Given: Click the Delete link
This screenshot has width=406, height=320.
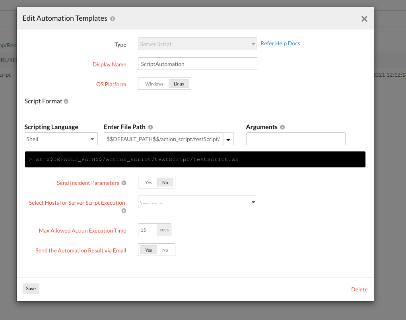Looking at the screenshot, I should click(x=359, y=289).
